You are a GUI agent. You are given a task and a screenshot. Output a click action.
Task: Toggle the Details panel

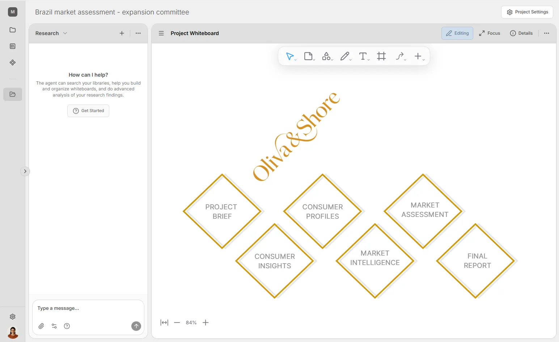pos(521,33)
